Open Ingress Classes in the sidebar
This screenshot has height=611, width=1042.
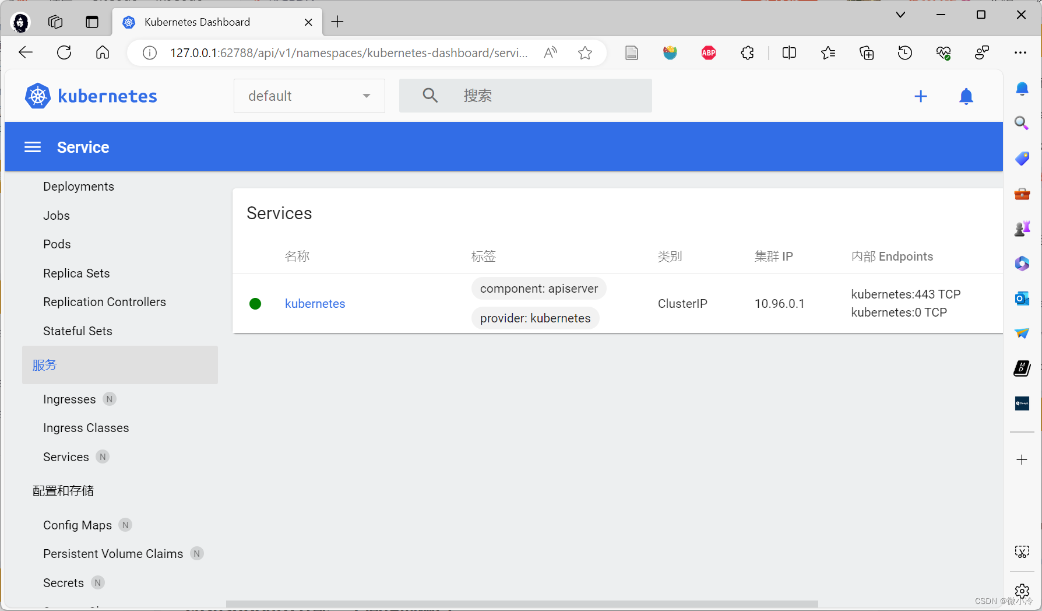(x=86, y=428)
